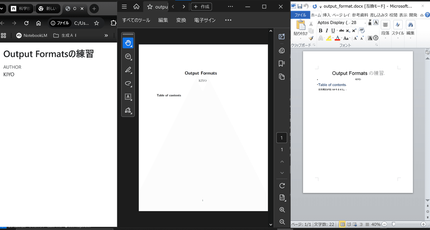
Task: Click the Format Painter brush in Word
Action: pyautogui.click(x=311, y=38)
